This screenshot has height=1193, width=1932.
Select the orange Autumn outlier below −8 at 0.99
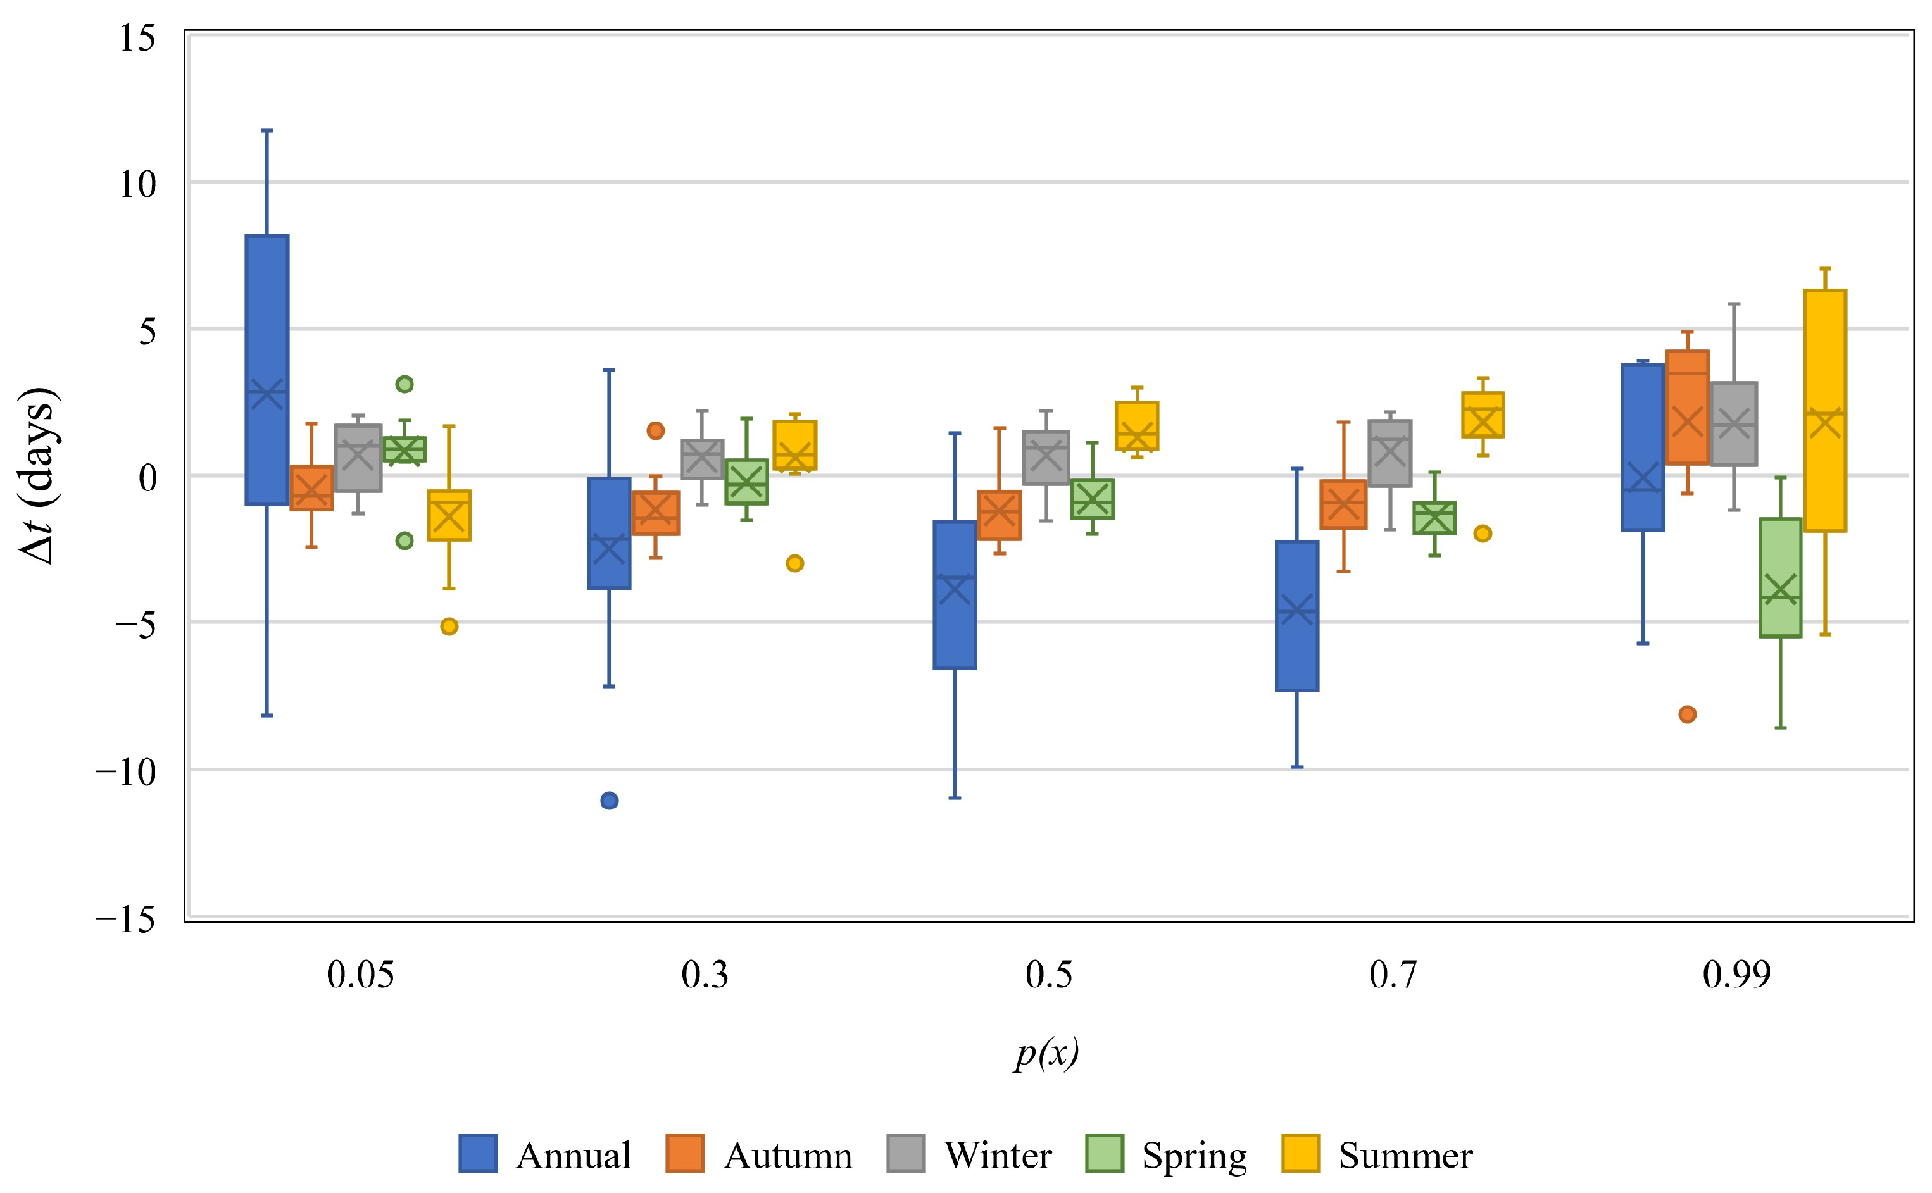tap(1688, 714)
